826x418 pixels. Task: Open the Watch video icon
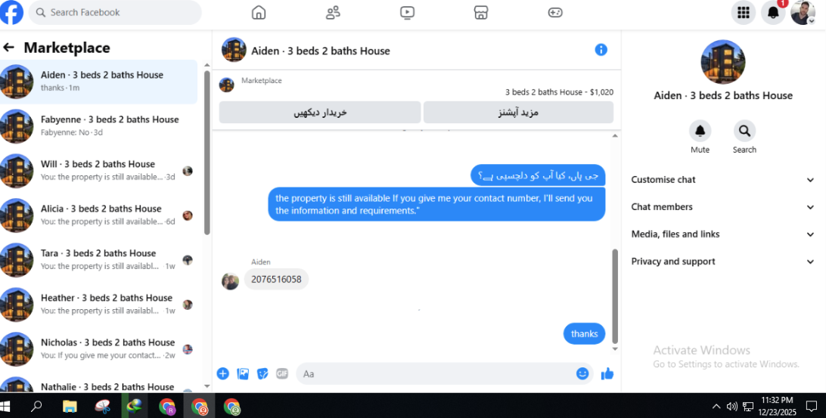point(407,12)
